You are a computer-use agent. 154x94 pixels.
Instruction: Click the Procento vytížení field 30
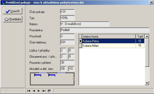(67, 62)
